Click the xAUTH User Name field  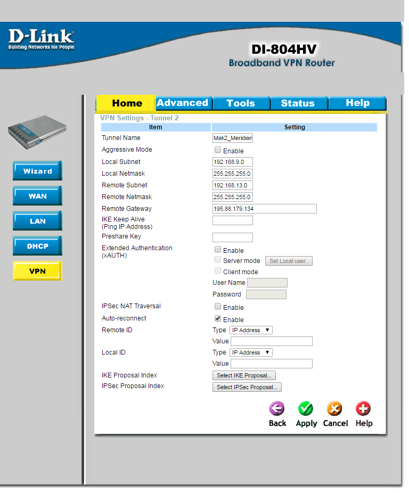pyautogui.click(x=267, y=283)
